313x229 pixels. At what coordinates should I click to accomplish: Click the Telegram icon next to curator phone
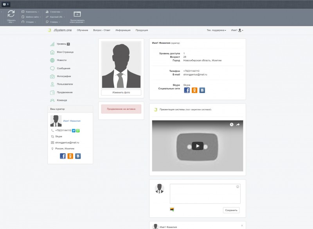coord(74,131)
